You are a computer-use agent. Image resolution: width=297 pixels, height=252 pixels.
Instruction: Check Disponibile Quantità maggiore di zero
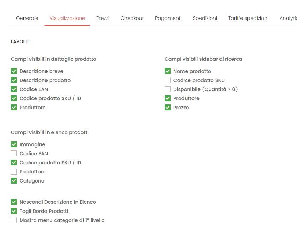[167, 89]
